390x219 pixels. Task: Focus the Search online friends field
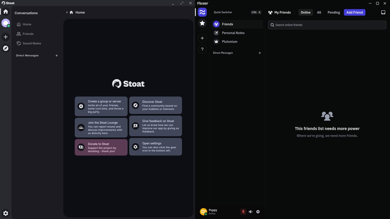(327, 25)
